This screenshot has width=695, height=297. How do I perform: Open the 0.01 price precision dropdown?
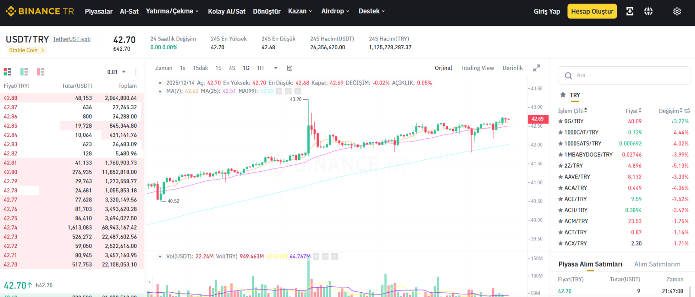(x=116, y=72)
